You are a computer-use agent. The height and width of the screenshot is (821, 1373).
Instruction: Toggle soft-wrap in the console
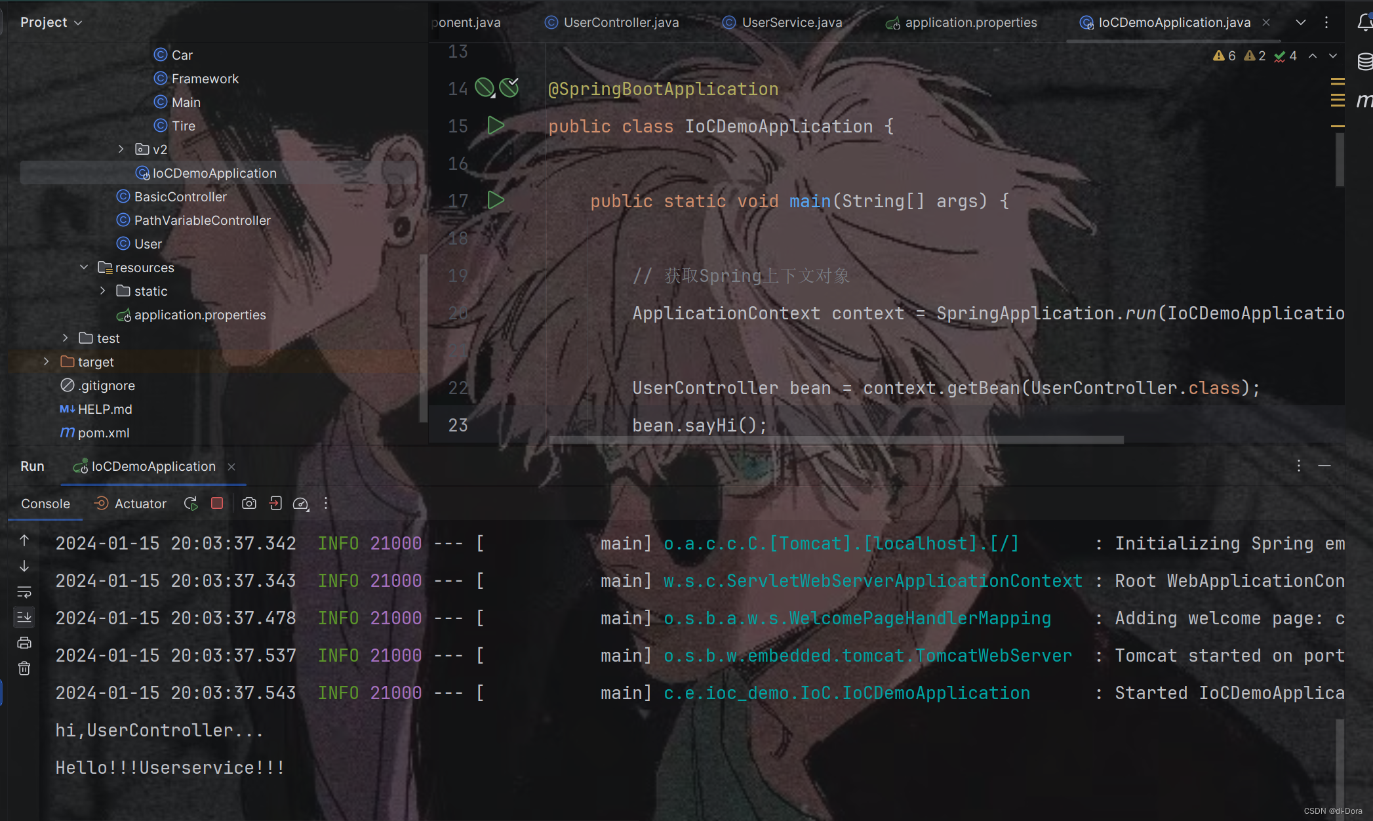pyautogui.click(x=24, y=592)
